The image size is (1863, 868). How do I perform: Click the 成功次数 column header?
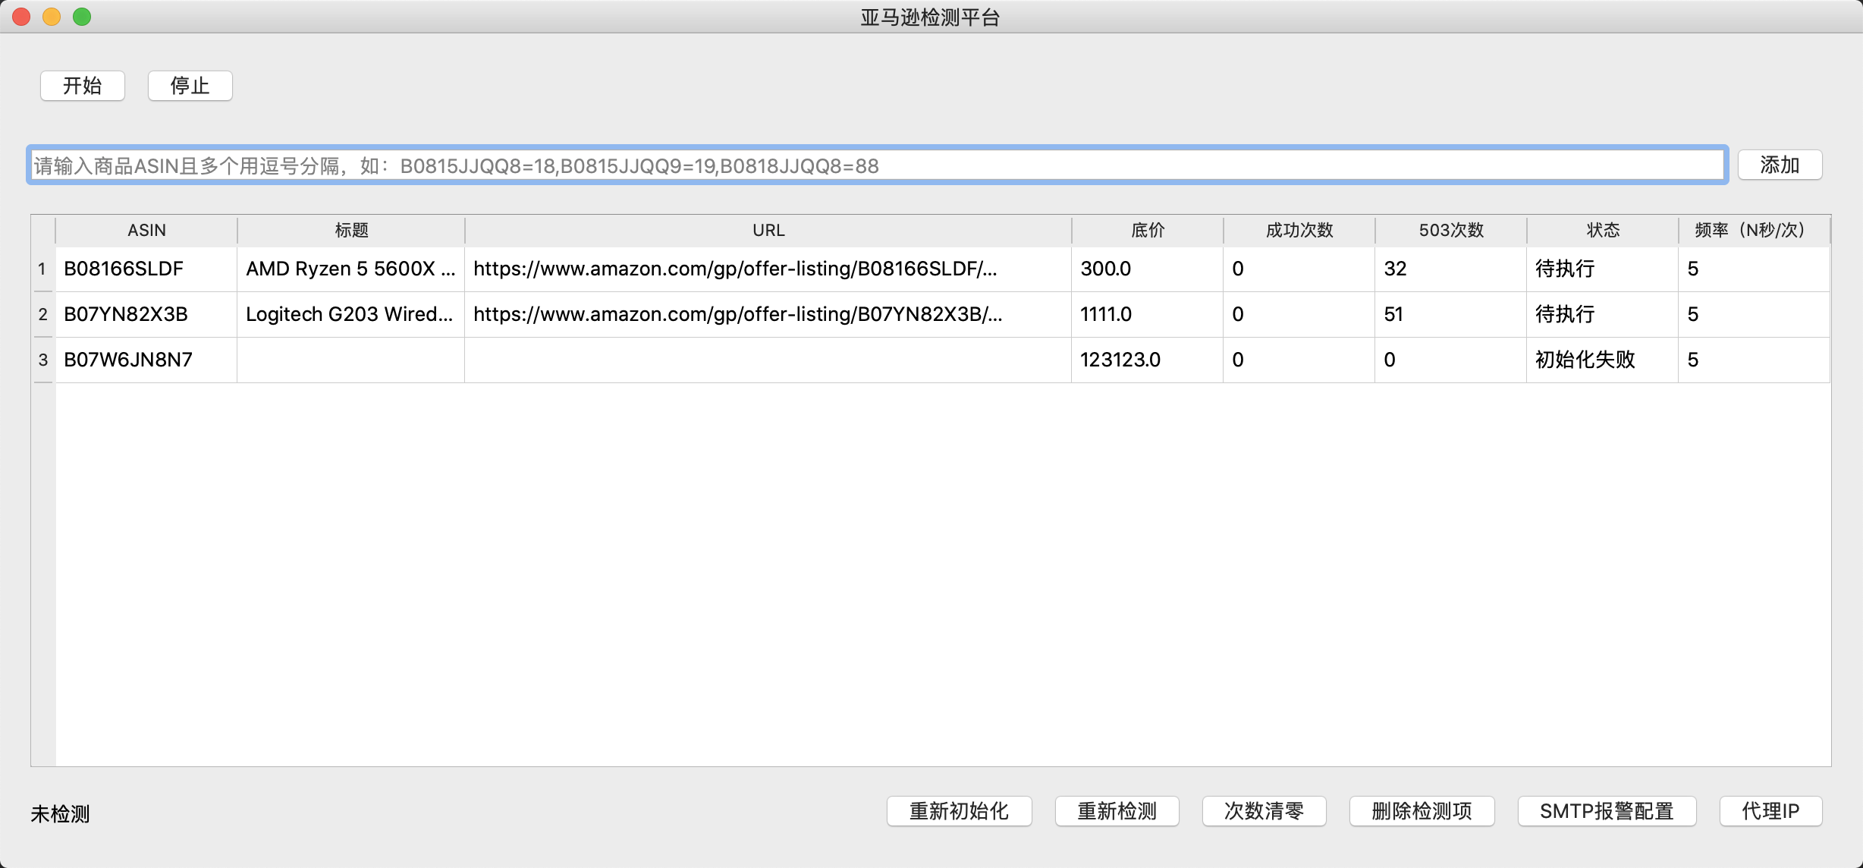[x=1299, y=231]
